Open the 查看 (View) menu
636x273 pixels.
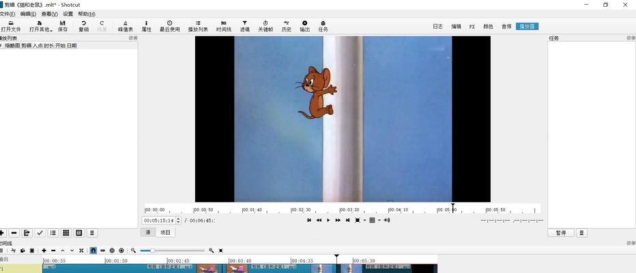50,14
